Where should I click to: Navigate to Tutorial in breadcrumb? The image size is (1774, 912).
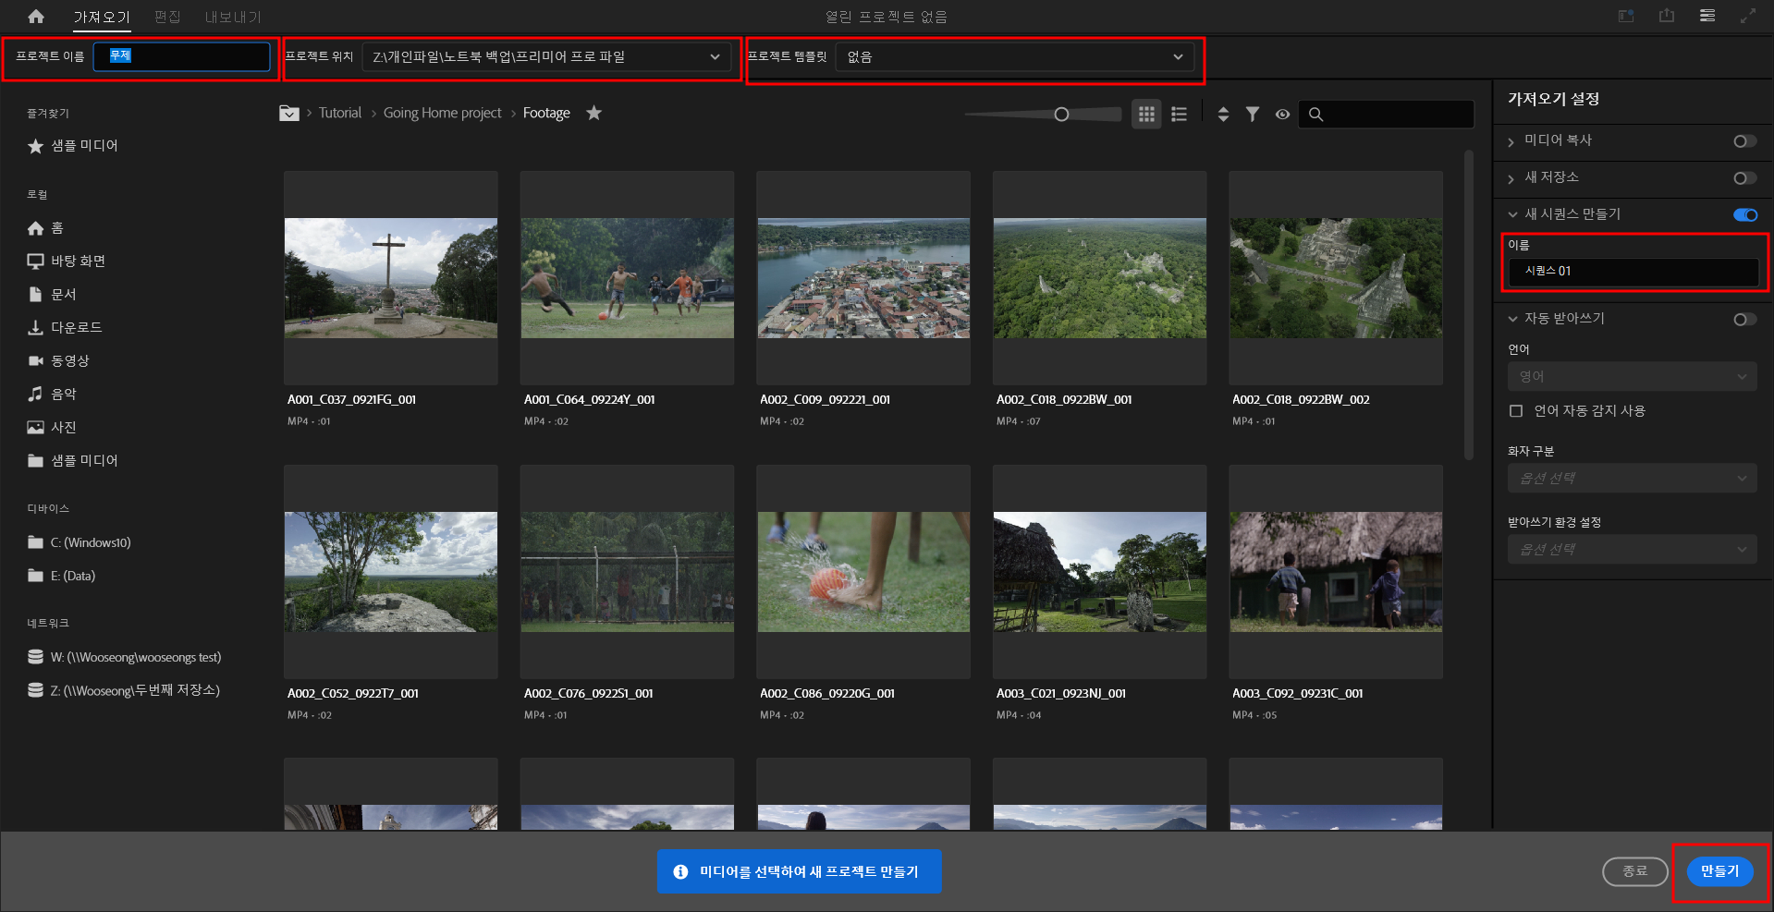tap(340, 113)
